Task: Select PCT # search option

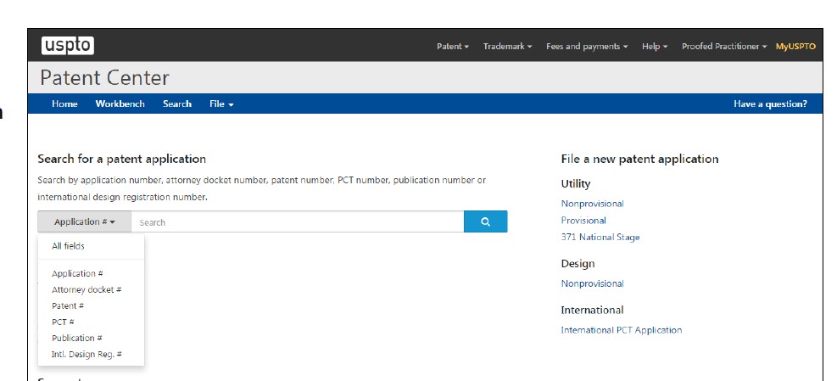Action: (63, 322)
